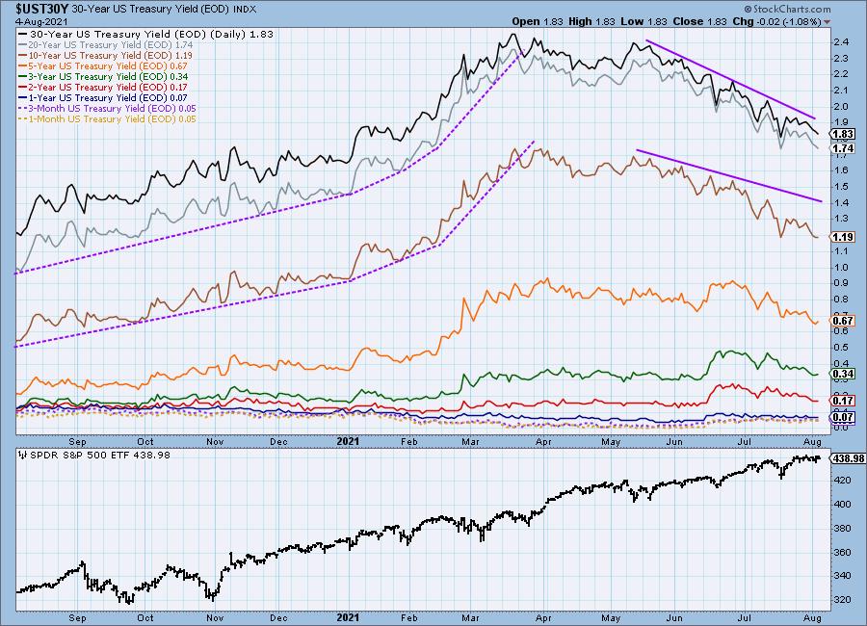This screenshot has height=626, width=867.
Task: Click the Nov label on lower chart axis
Action: click(215, 617)
